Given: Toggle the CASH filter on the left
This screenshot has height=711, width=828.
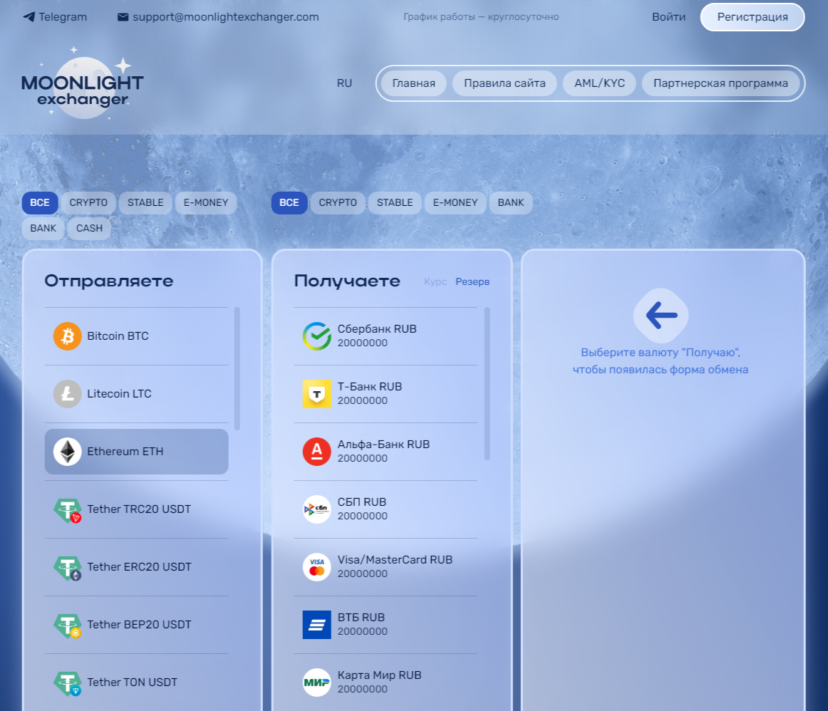Looking at the screenshot, I should [x=88, y=228].
